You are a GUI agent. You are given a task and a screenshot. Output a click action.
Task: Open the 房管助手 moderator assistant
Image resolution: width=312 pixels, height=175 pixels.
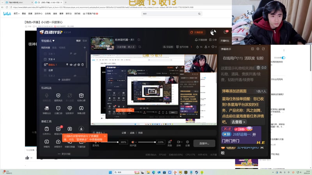(x=58, y=143)
